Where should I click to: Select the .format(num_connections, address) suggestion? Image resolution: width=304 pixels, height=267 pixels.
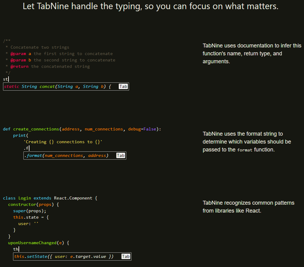[x=66, y=155]
